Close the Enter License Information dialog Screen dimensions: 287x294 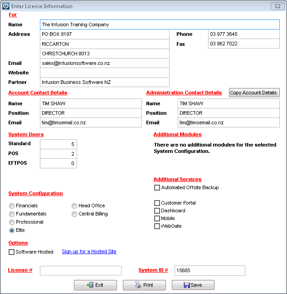[277, 6]
